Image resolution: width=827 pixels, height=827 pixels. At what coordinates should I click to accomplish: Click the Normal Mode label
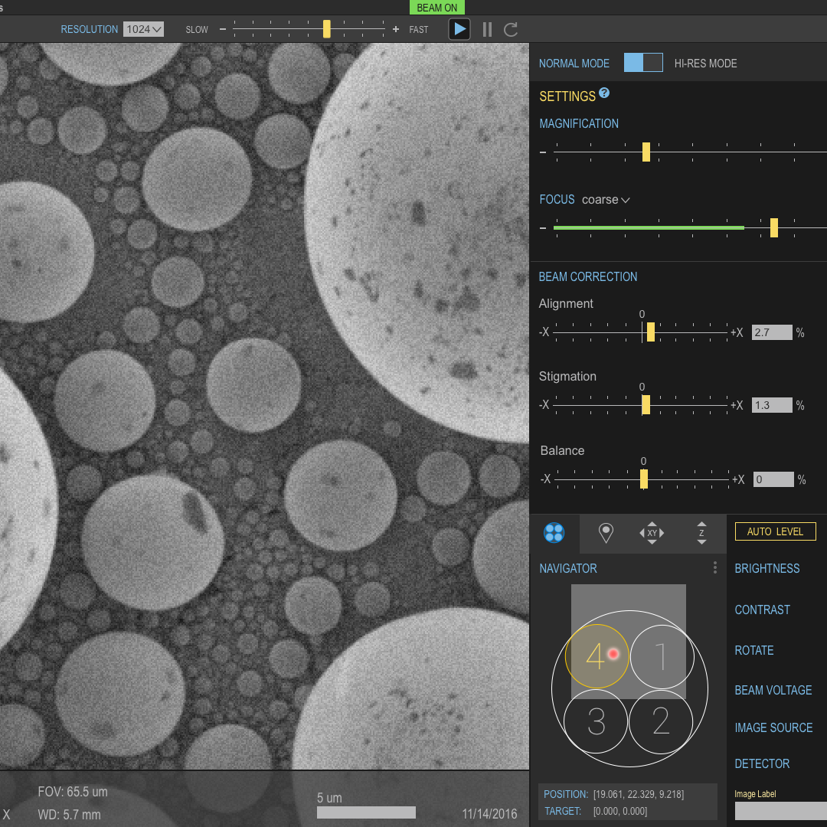[574, 64]
